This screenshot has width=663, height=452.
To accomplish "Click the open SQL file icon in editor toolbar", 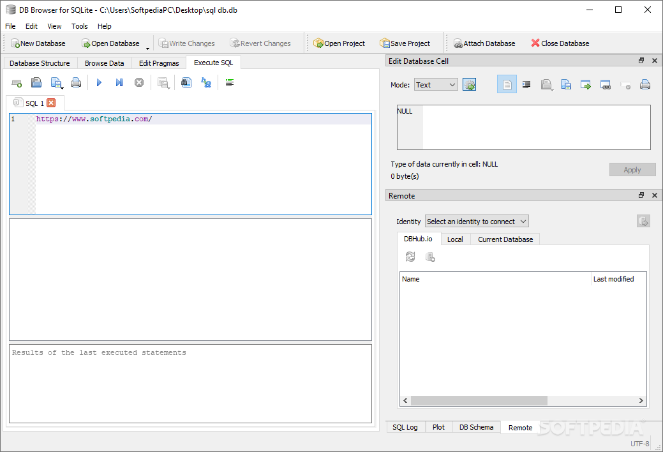I will 36,82.
